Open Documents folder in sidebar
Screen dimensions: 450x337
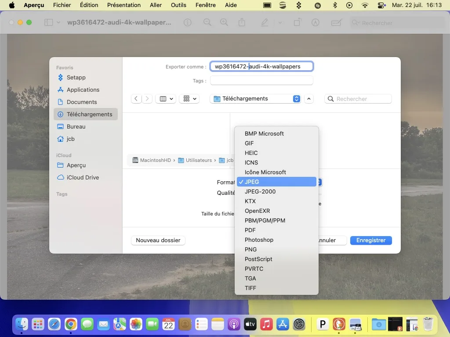[86, 102]
